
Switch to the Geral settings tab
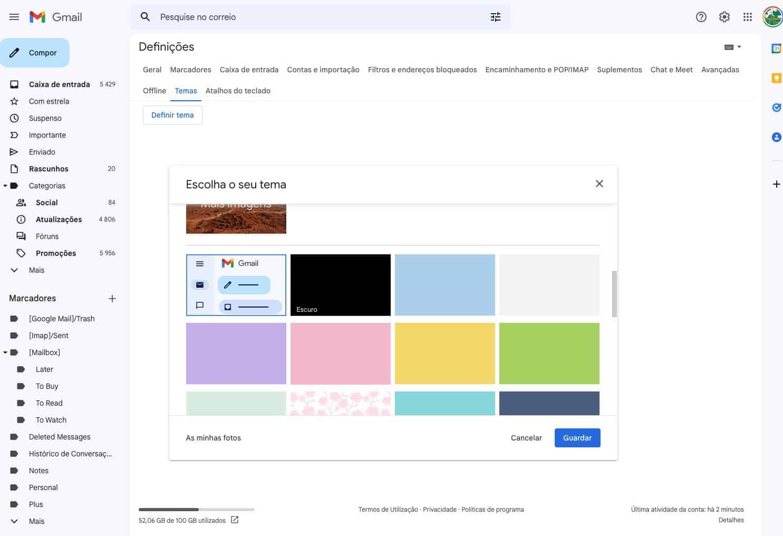152,69
